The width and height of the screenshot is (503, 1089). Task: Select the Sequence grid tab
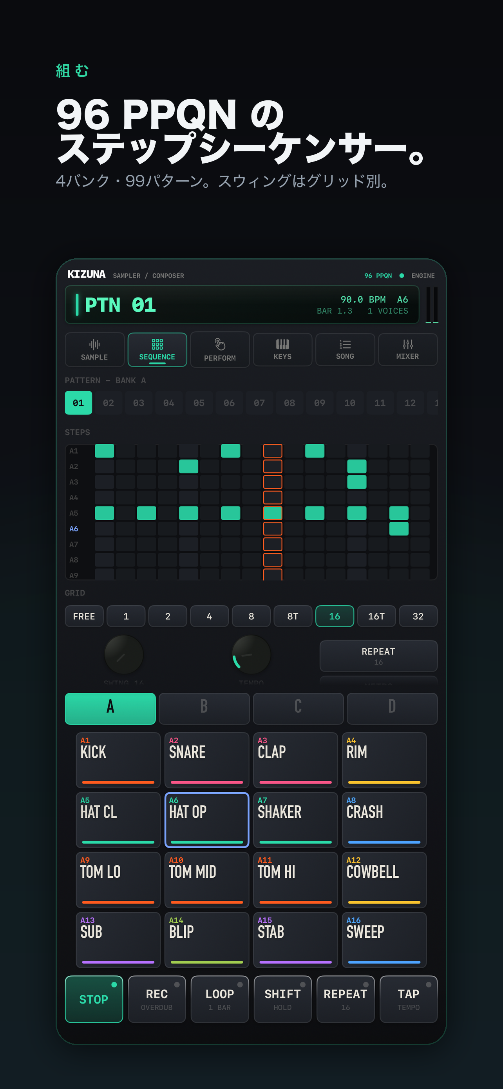click(x=157, y=350)
